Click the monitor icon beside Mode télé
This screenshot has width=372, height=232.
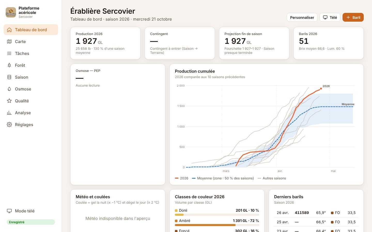[9, 211]
